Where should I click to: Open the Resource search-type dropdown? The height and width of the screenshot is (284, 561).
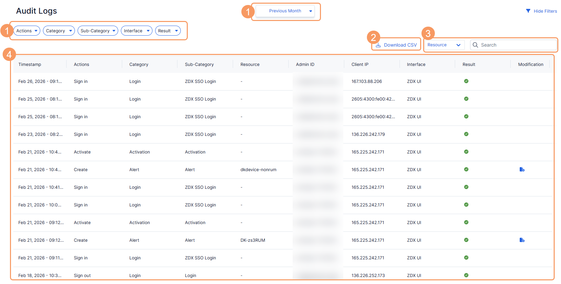tap(444, 45)
